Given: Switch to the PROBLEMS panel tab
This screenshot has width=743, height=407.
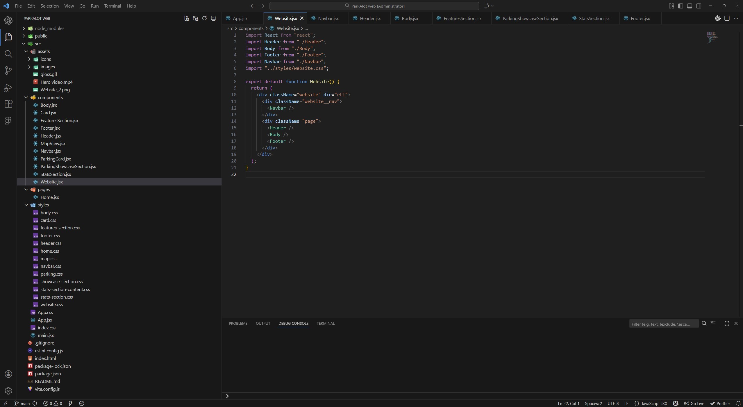Looking at the screenshot, I should [x=238, y=324].
